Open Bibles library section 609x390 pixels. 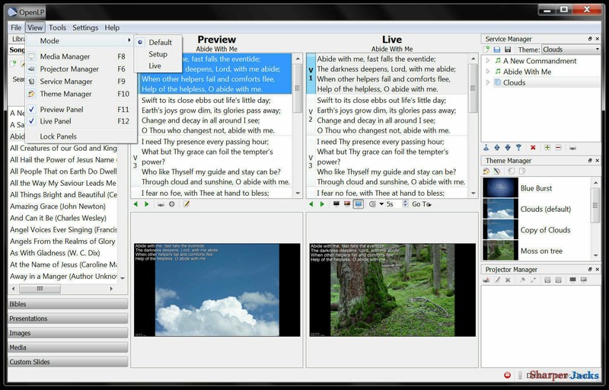pyautogui.click(x=68, y=304)
